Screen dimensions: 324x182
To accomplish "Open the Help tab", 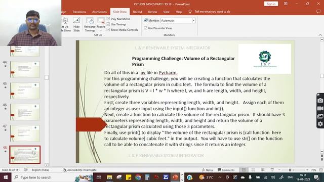I will (179, 12).
